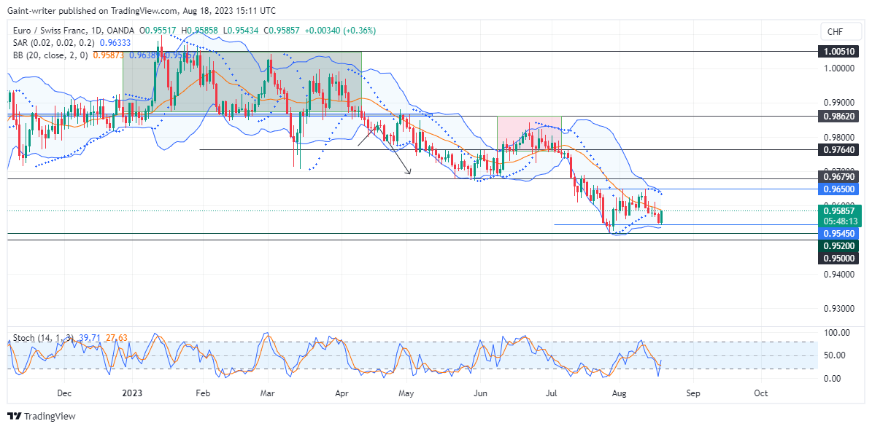Click the 0.94000 price scale value
The width and height of the screenshot is (872, 429).
pos(838,274)
